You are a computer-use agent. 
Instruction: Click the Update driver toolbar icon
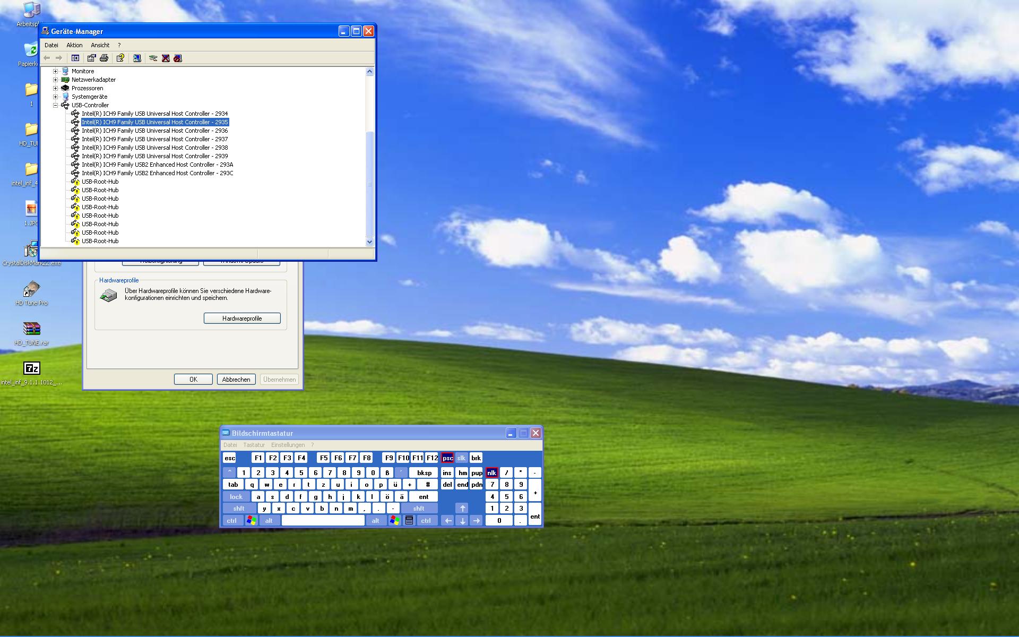pos(153,58)
